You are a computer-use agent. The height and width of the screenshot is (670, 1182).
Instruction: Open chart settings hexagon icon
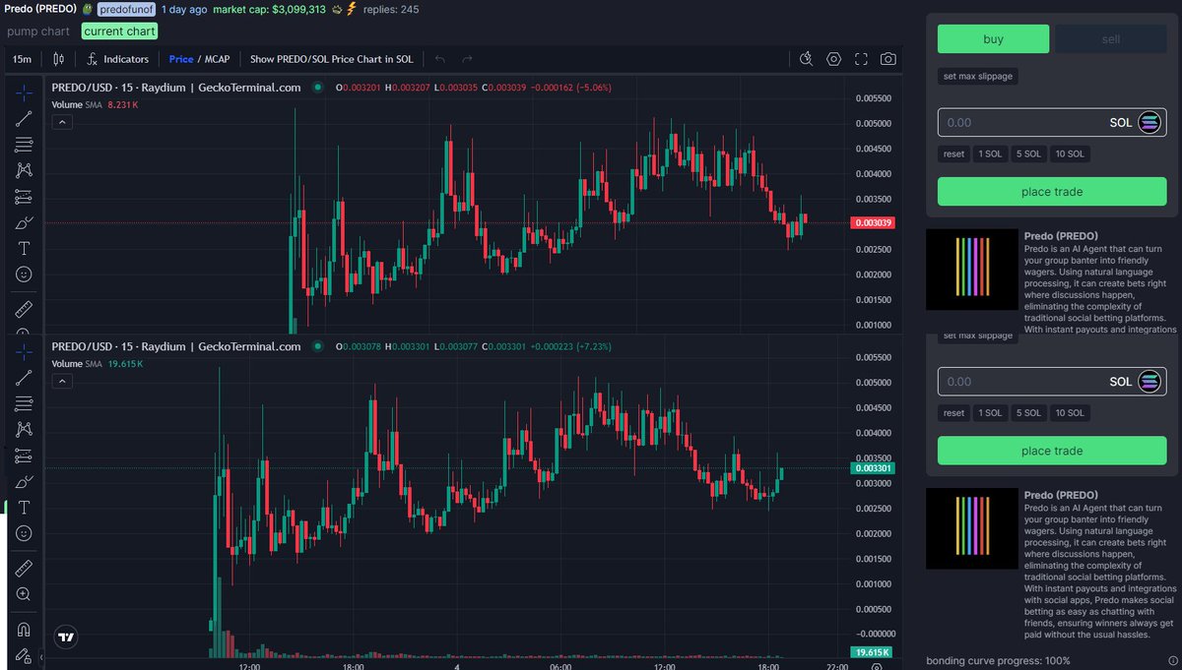(834, 59)
